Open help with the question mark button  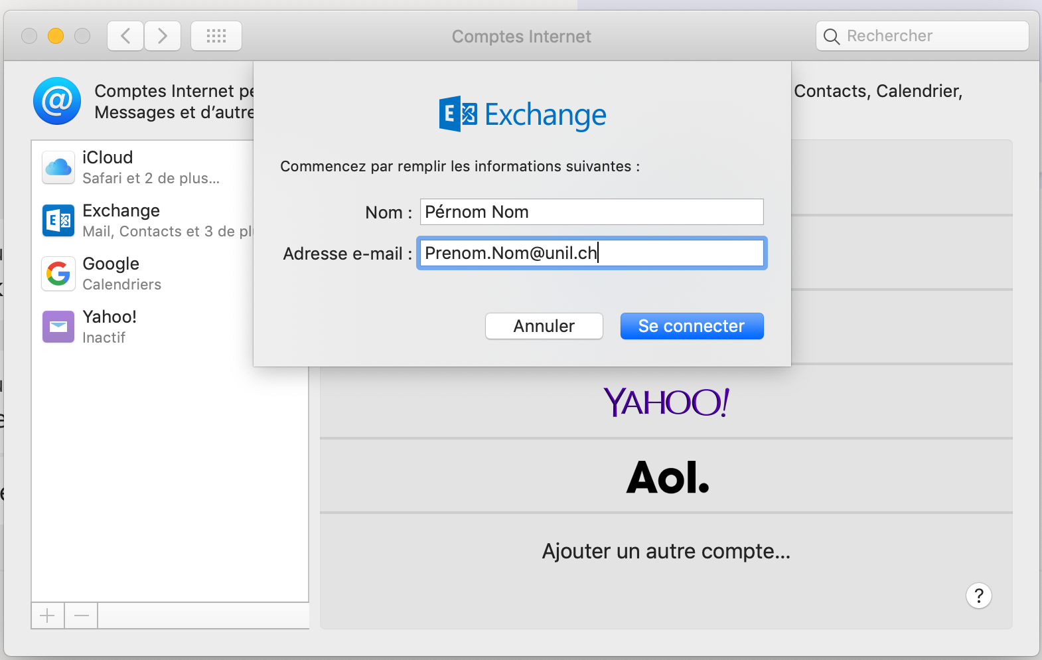pos(978,596)
